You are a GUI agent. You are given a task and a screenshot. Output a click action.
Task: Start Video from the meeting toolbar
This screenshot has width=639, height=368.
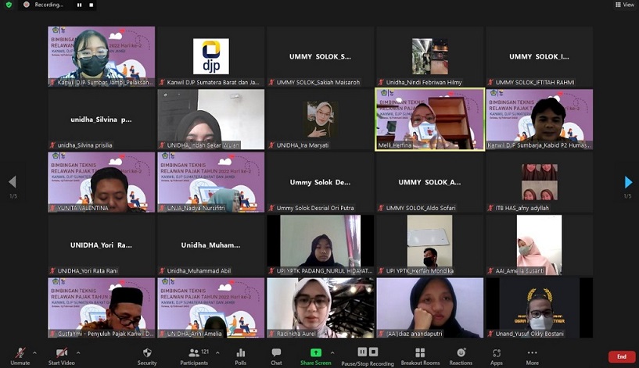coord(60,355)
